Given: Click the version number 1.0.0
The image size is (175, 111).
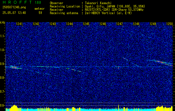Looking at the screenshot, I should 38,2.
